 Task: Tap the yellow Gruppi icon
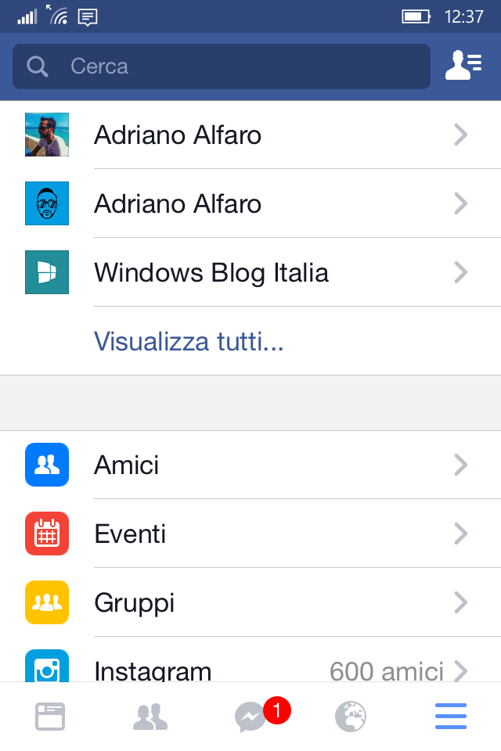tap(47, 602)
